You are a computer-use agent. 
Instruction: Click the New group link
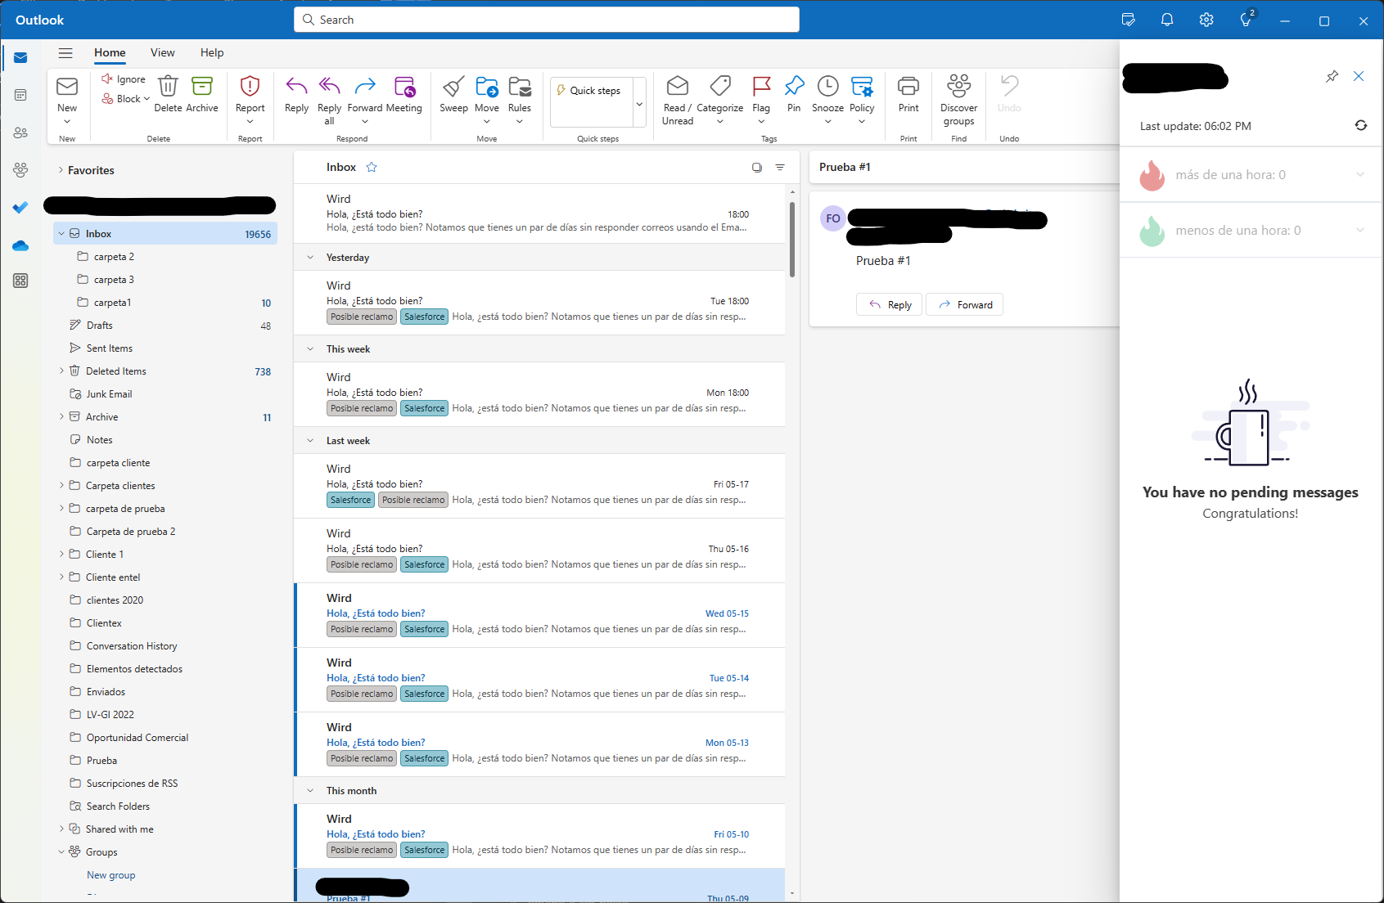click(x=111, y=874)
